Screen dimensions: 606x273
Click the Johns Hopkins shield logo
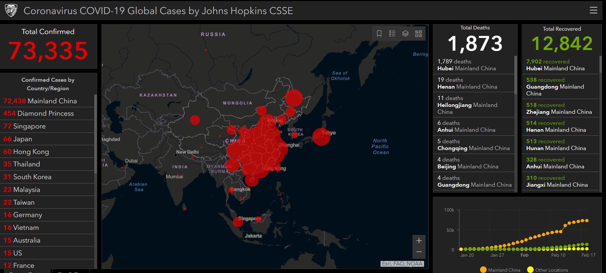click(x=11, y=10)
